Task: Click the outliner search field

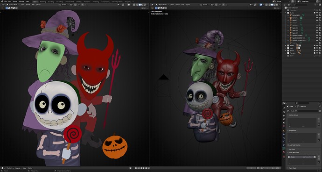Action: pos(300,5)
